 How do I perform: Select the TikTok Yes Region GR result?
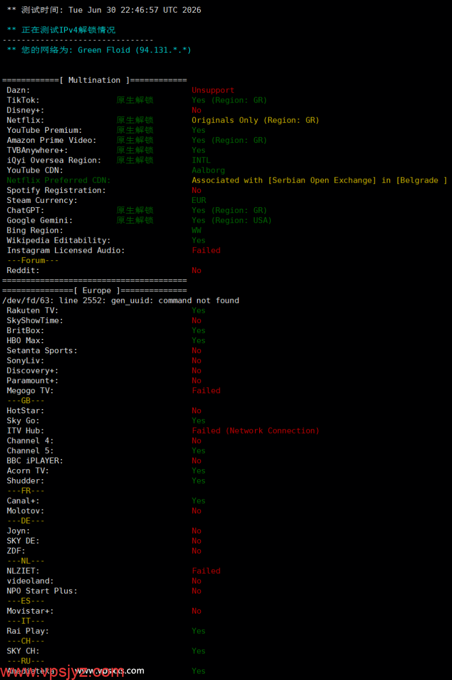pyautogui.click(x=229, y=100)
